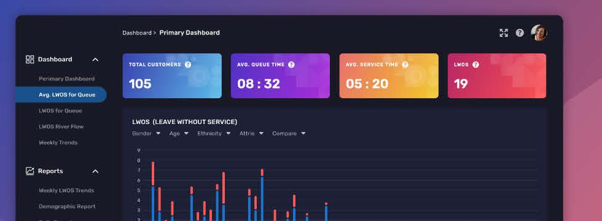Click the Reports chart icon in sidebar
Viewport: 602px width, 221px height.
click(x=30, y=171)
